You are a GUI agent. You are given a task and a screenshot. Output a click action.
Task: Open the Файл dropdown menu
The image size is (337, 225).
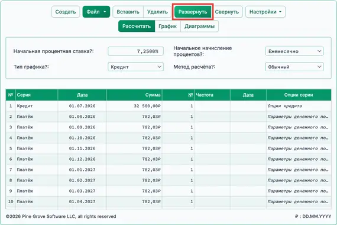[x=96, y=12]
